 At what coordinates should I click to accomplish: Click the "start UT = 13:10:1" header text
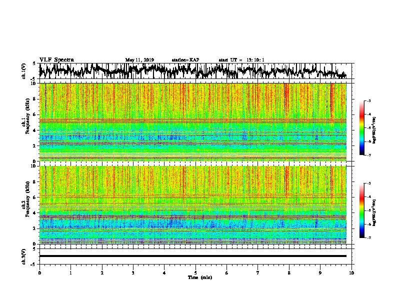pos(241,60)
